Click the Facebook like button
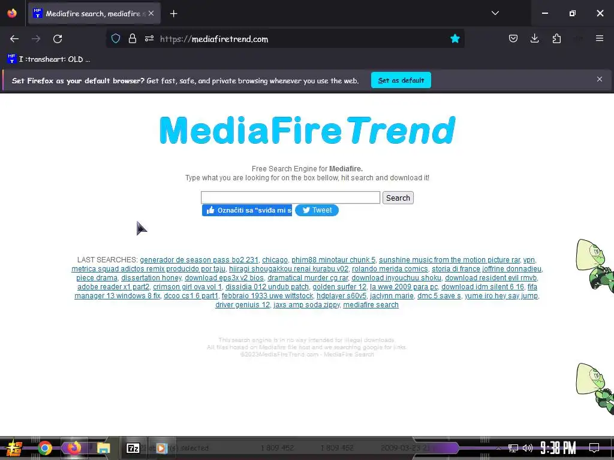Screen dimensions: 614x460 [x=246, y=210]
